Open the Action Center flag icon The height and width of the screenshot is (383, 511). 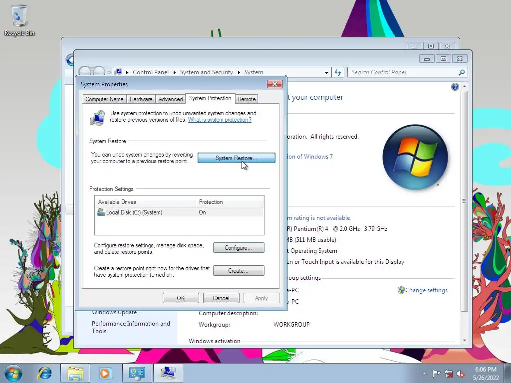(x=436, y=374)
